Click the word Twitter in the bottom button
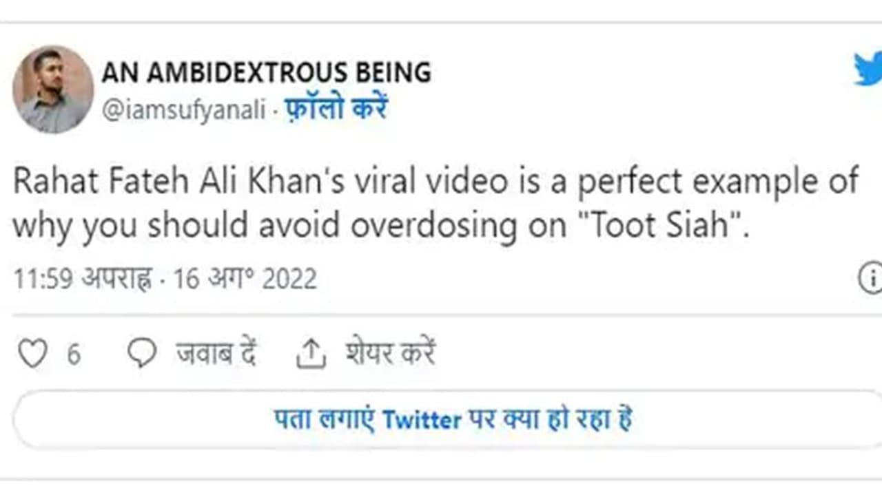The image size is (882, 497). point(422,419)
